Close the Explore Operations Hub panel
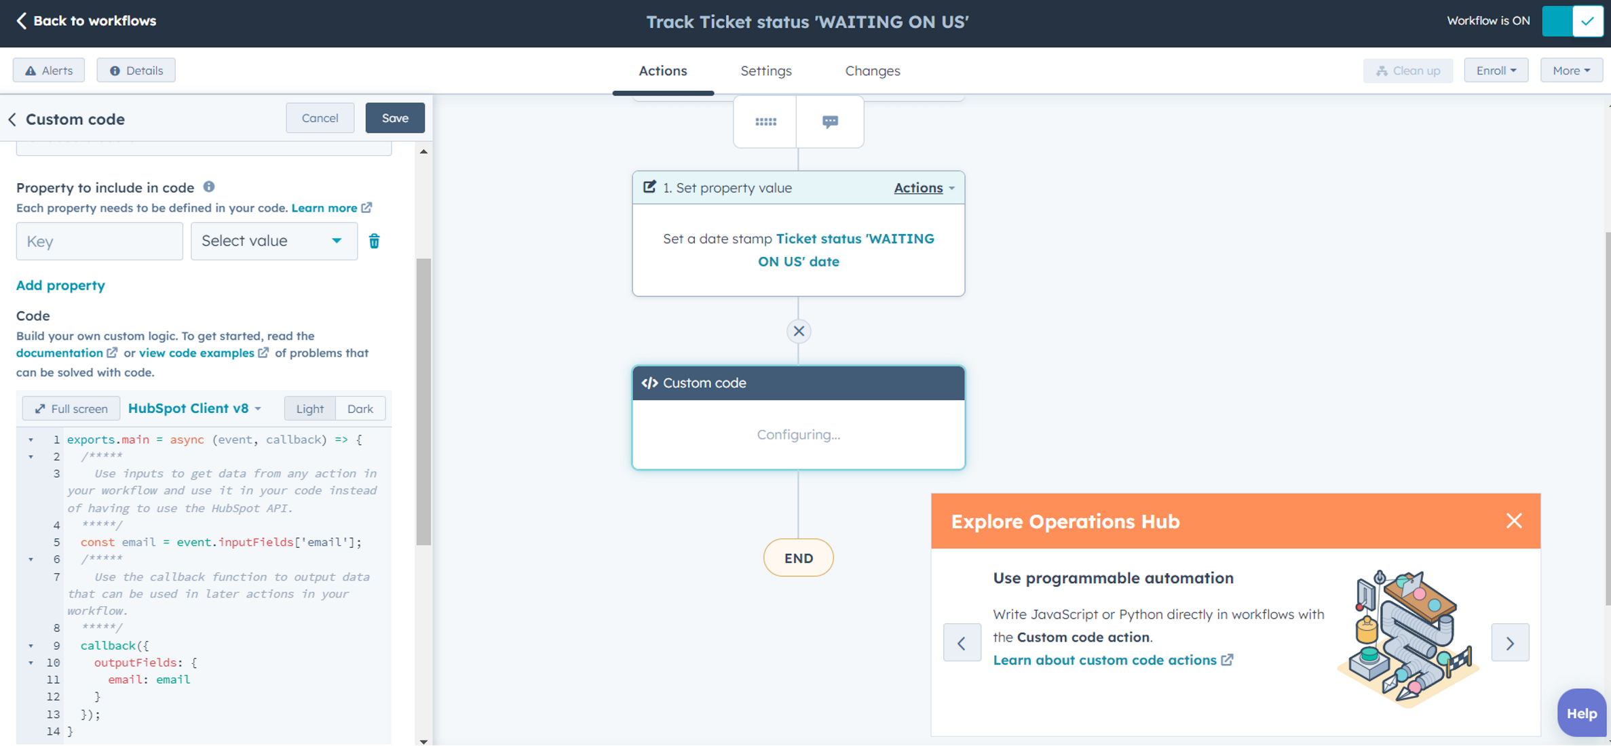This screenshot has width=1611, height=746. coord(1513,521)
